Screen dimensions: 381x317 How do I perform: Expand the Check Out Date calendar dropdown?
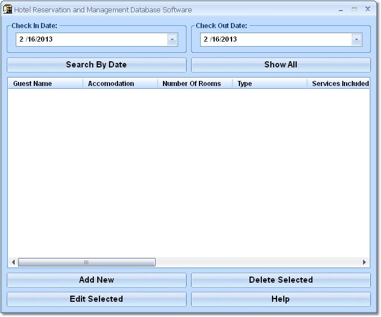(356, 39)
